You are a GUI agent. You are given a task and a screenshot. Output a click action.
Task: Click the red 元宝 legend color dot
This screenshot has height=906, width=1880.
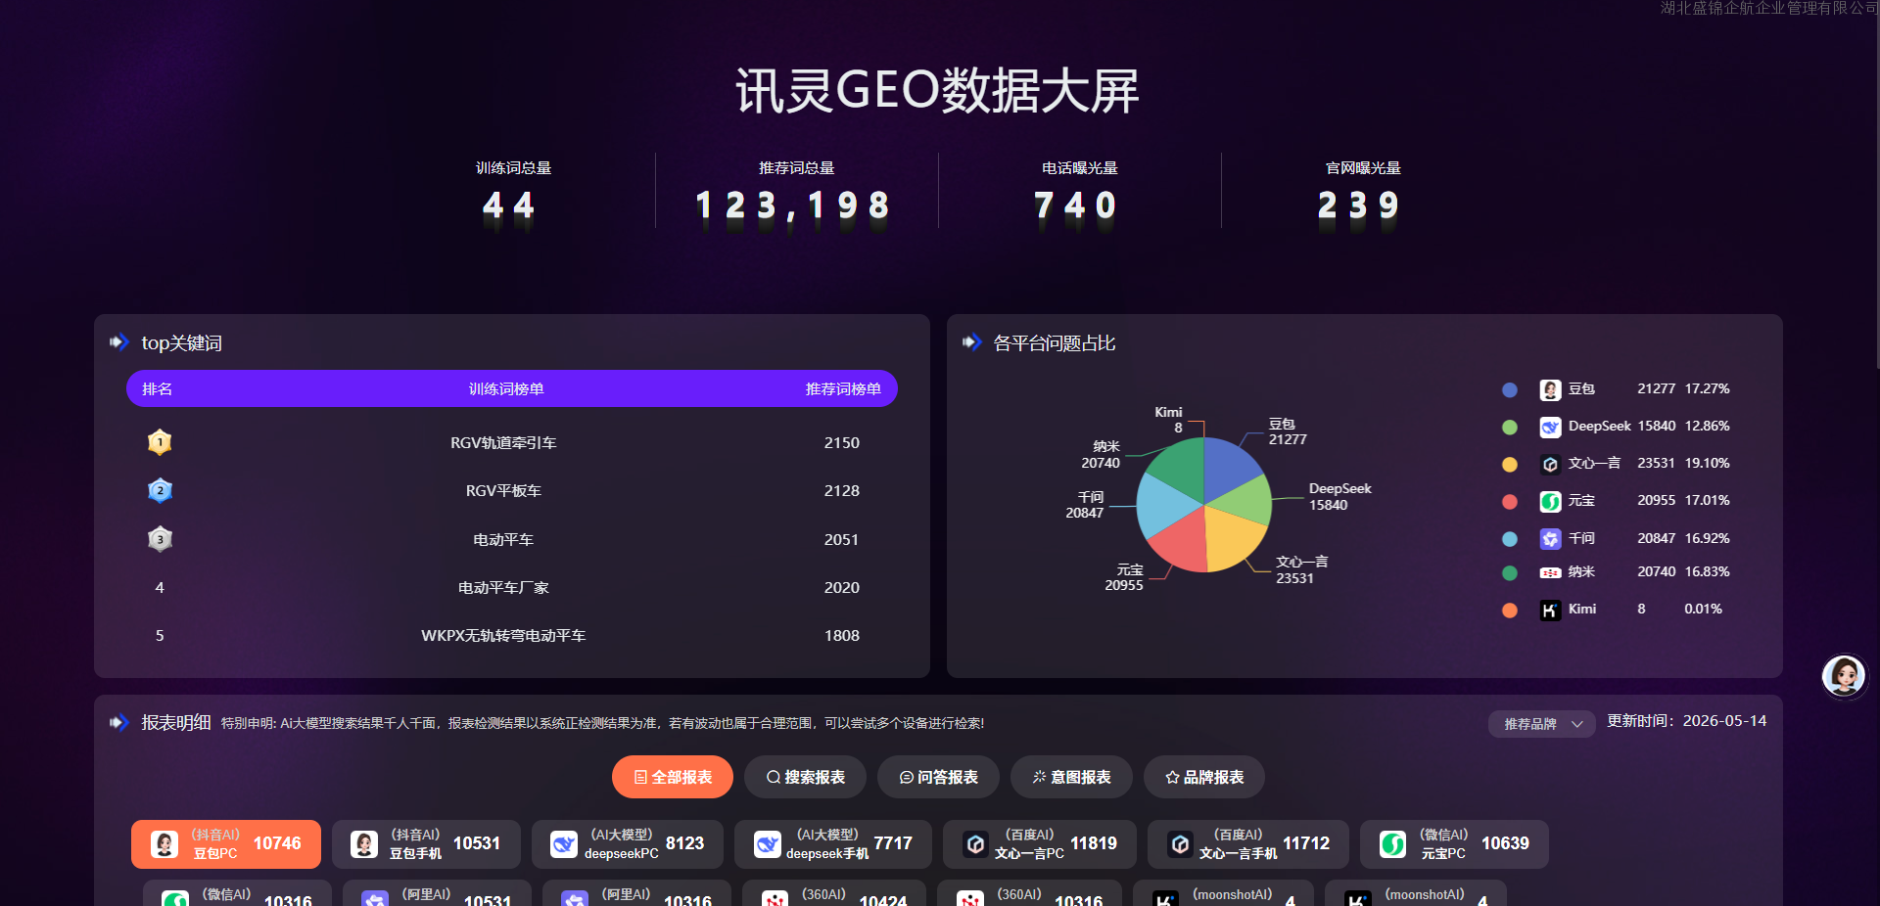(1510, 501)
